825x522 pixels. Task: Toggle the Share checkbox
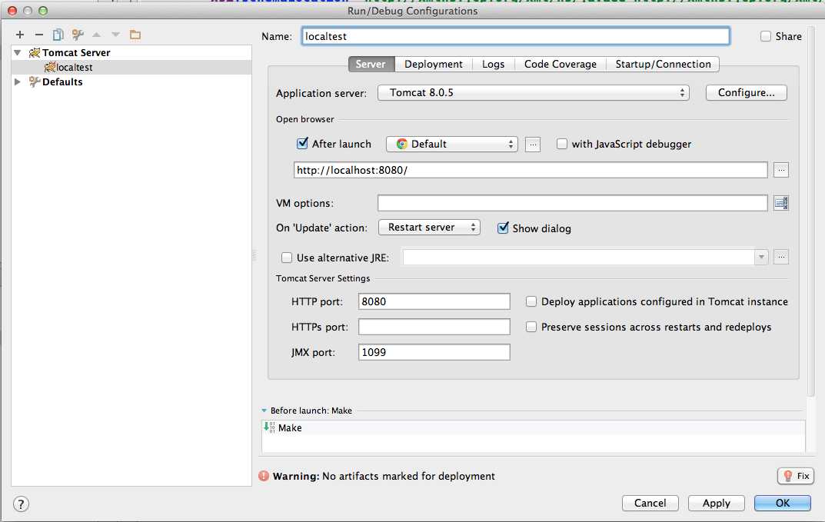(766, 36)
